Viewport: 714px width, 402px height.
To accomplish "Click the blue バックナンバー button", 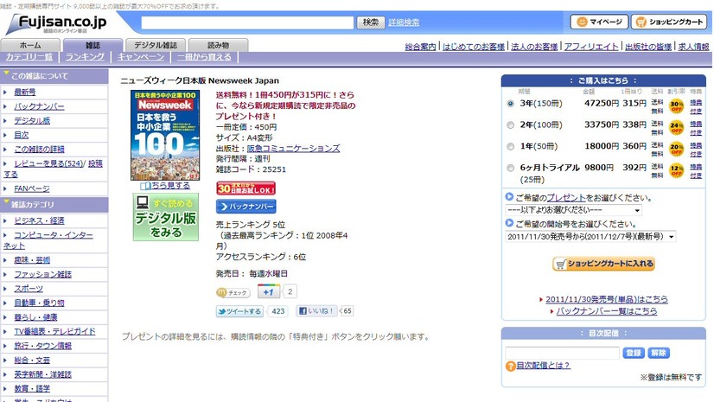I will pyautogui.click(x=245, y=207).
